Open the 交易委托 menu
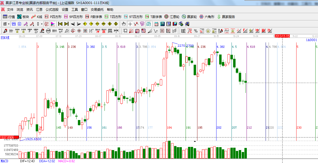The image size is (318, 163). pos(97,10)
